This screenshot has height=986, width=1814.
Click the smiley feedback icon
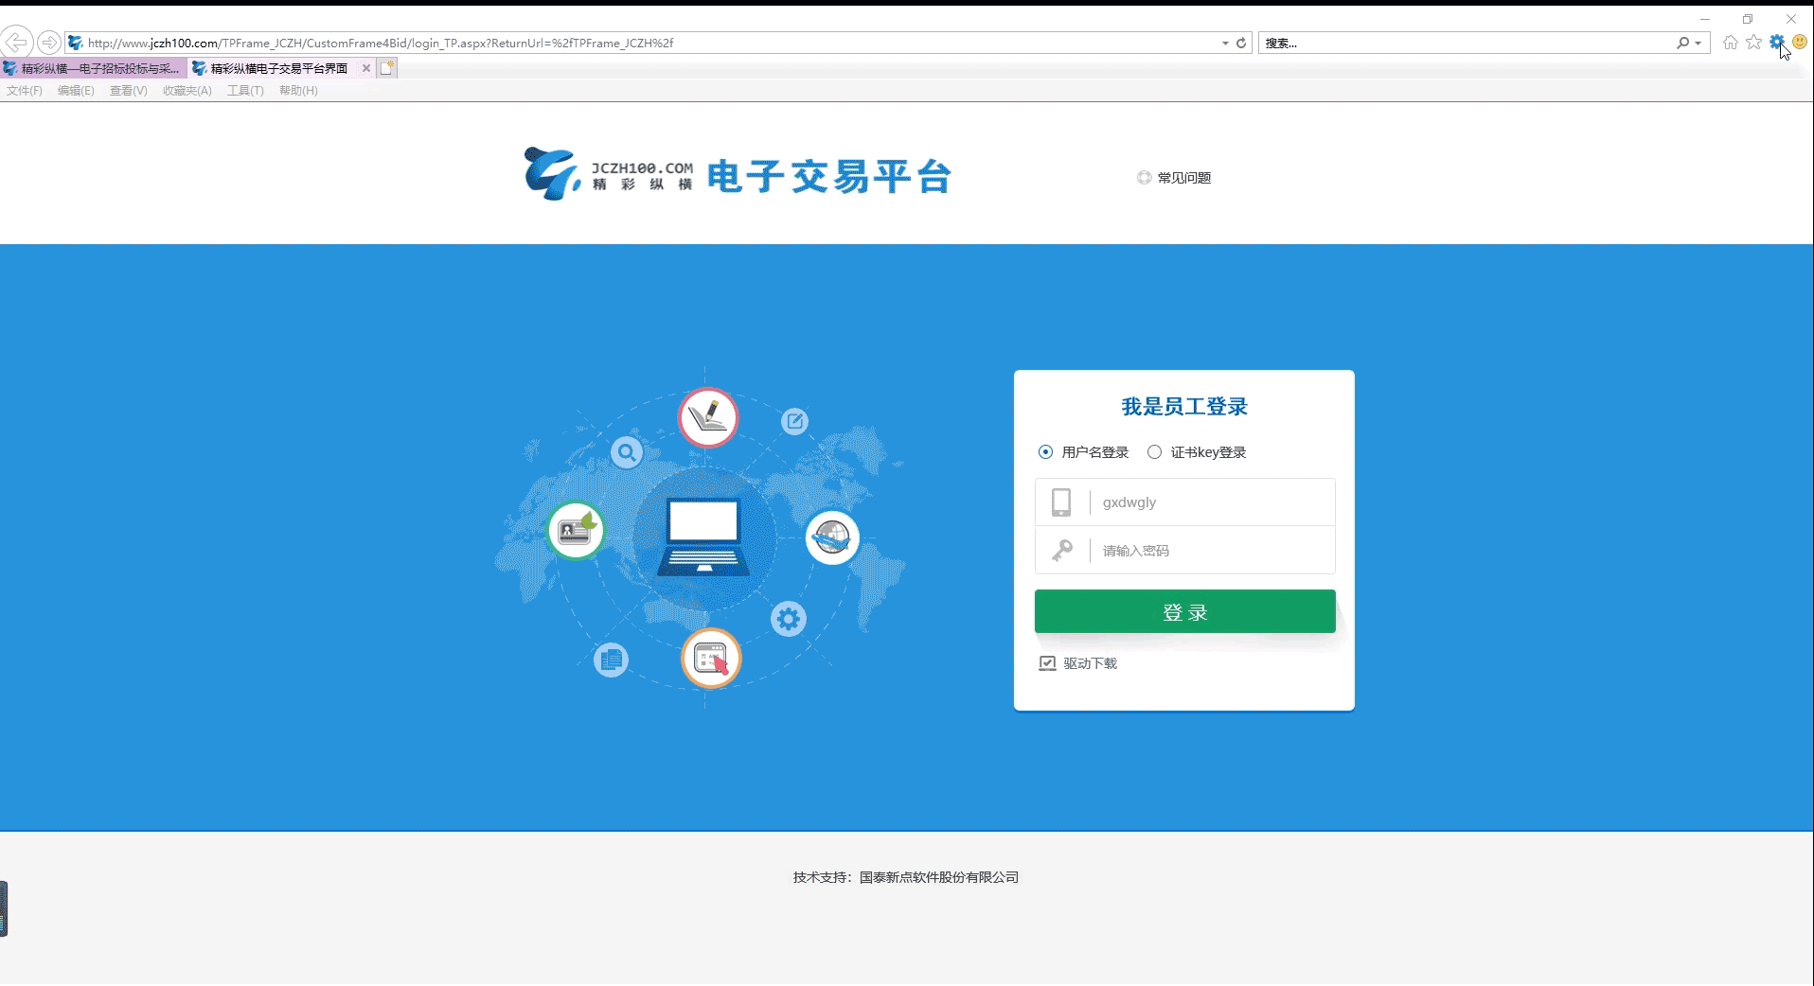1800,43
